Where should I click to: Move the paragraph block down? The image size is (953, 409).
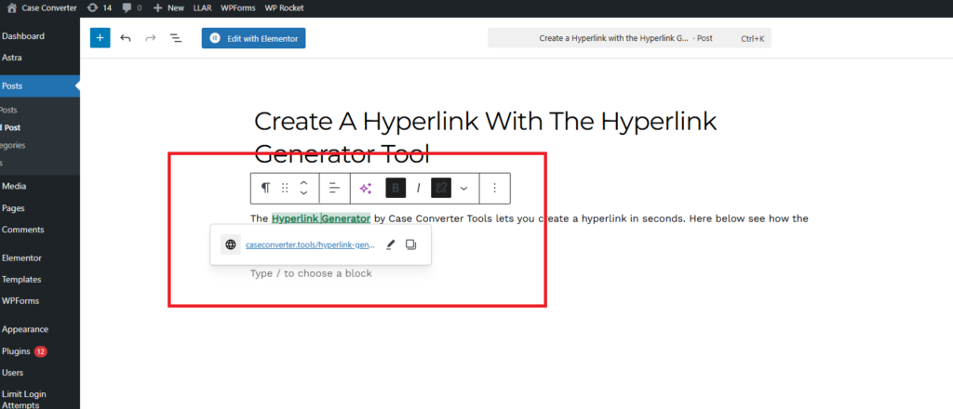304,193
